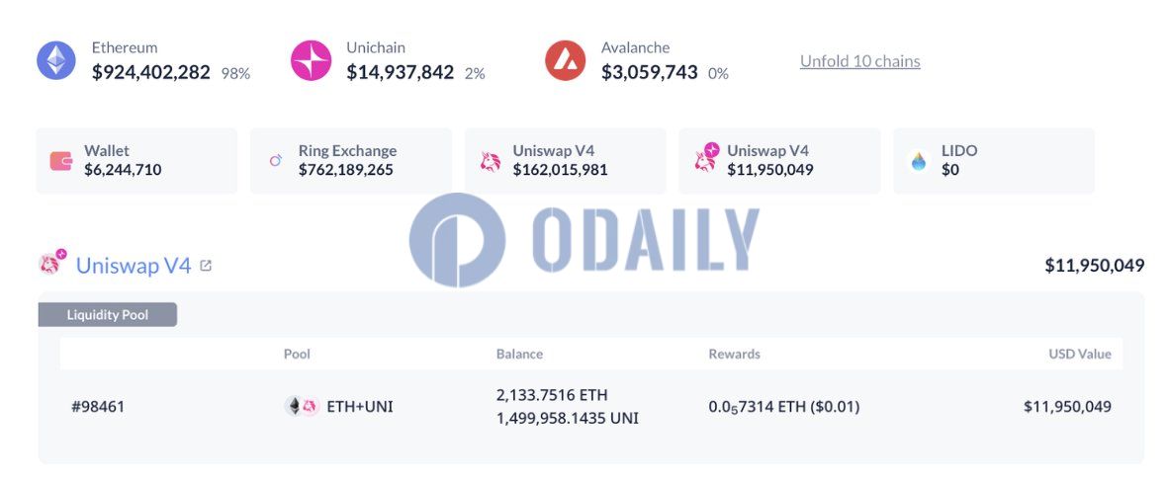Select the Uniswap V4 $162,015,981 card
The height and width of the screenshot is (482, 1169).
click(565, 161)
